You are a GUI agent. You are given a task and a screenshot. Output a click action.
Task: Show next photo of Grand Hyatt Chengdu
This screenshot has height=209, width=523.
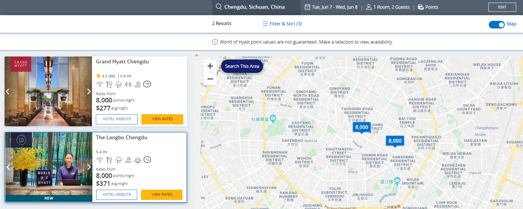click(x=89, y=91)
